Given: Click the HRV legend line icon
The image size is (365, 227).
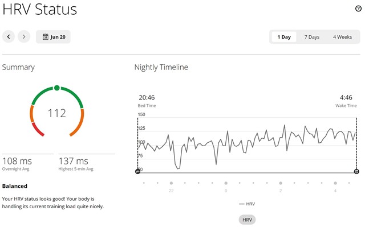Looking at the screenshot, I should [x=242, y=204].
